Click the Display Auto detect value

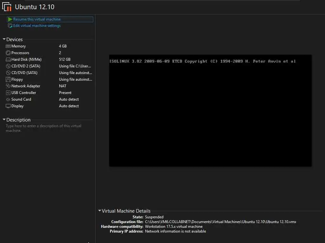click(x=69, y=106)
